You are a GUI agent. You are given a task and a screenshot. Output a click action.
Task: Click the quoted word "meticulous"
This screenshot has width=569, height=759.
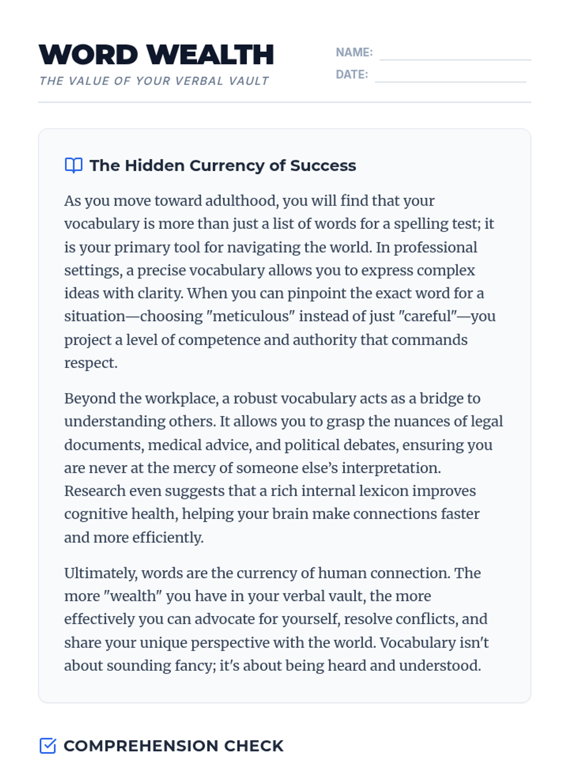point(249,316)
